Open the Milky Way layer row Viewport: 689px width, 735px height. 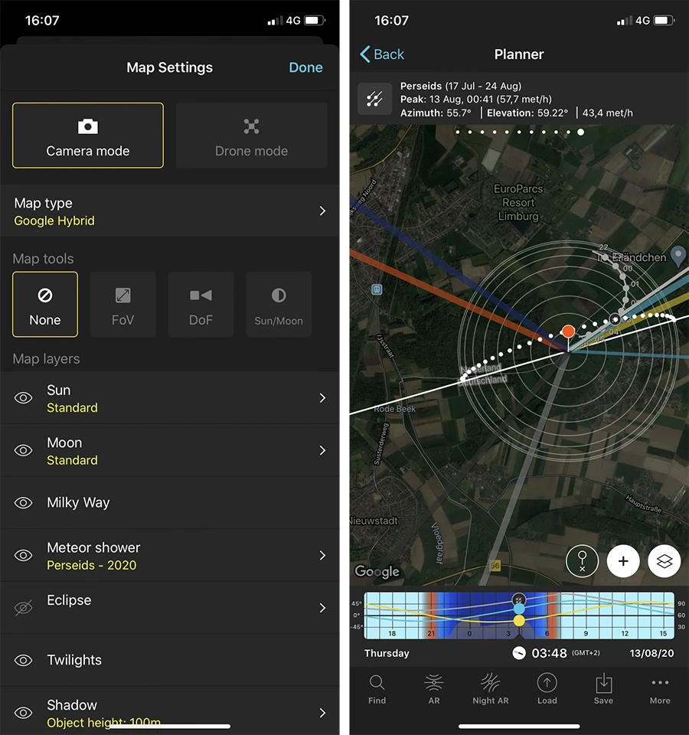(x=170, y=503)
